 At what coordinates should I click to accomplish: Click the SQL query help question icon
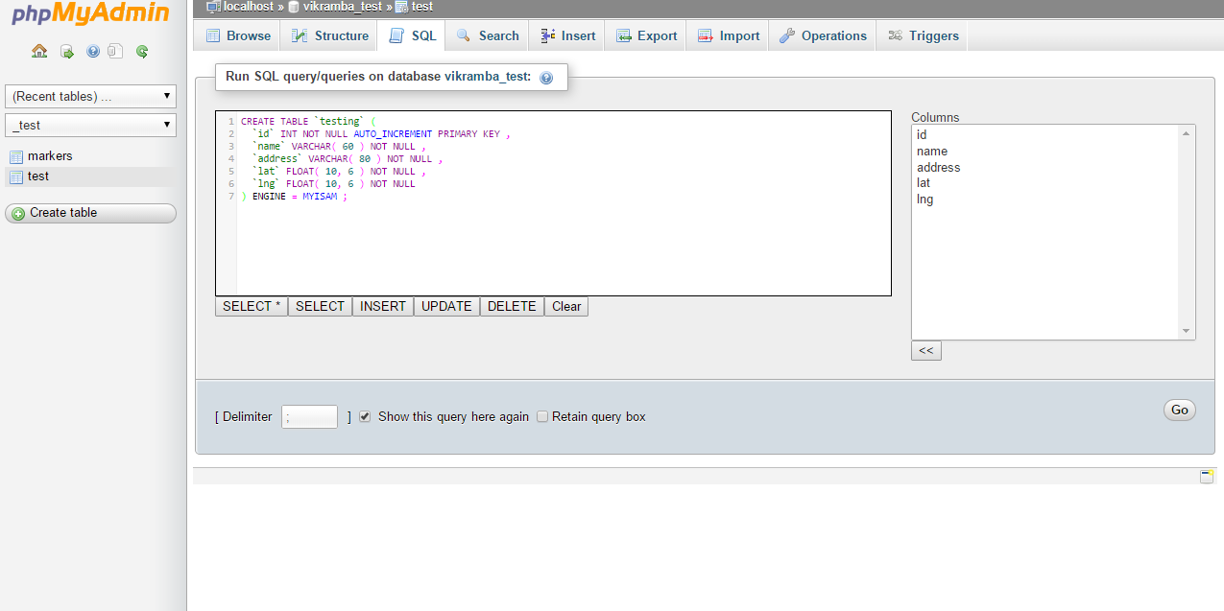tap(546, 78)
